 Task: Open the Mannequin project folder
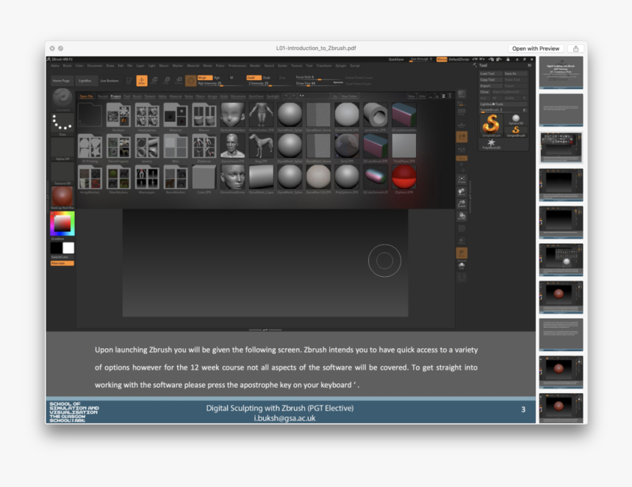point(147,178)
